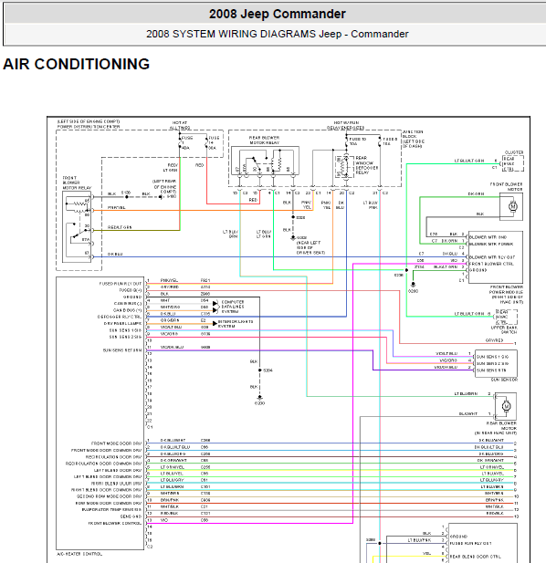546x563 pixels.
Task: Click the 'SUN SENS RTN' terminal label
Action: tap(492, 370)
